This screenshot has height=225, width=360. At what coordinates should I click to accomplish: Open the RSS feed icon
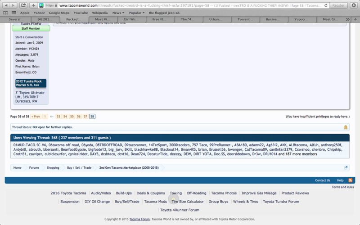tap(350, 180)
